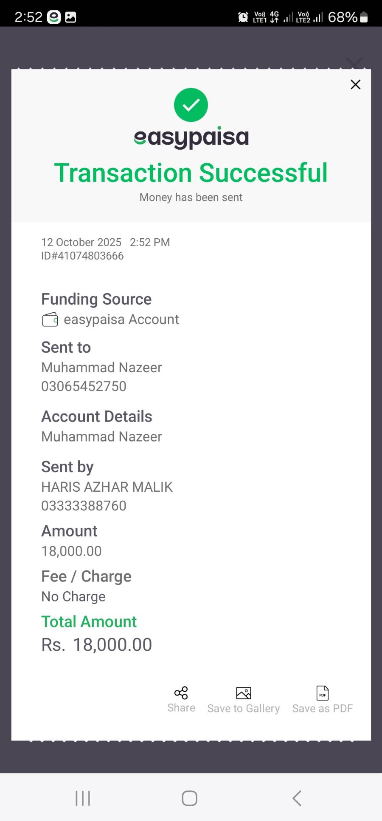Tap the easypaisa logo on receipt
The image size is (382, 821).
pos(191,137)
